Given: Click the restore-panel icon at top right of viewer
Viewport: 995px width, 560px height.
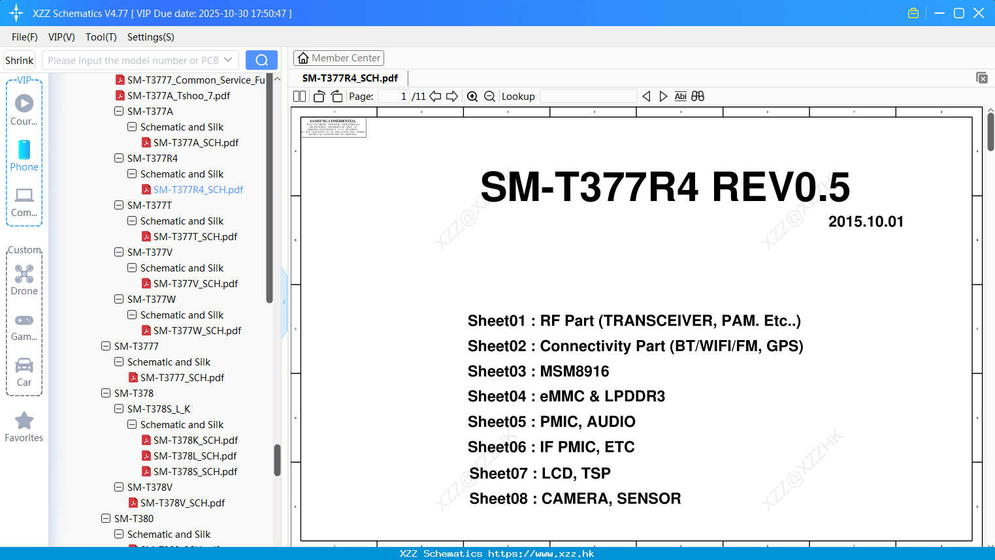Looking at the screenshot, I should click(x=982, y=78).
